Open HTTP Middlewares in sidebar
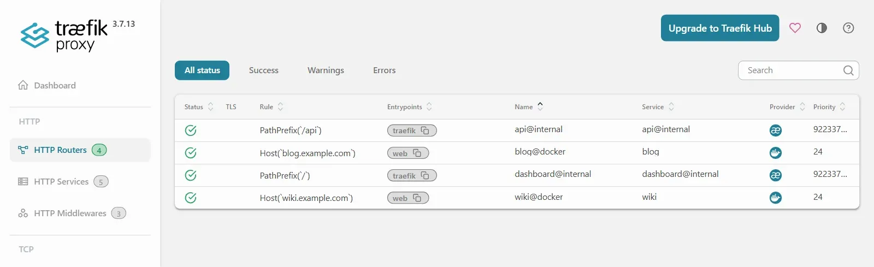This screenshot has width=874, height=267. [x=80, y=213]
